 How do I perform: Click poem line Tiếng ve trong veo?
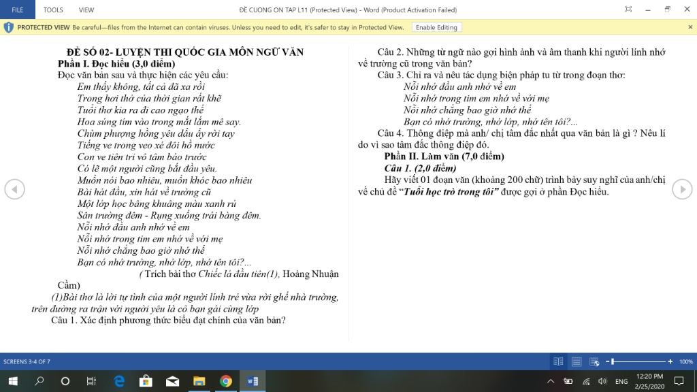coord(146,146)
